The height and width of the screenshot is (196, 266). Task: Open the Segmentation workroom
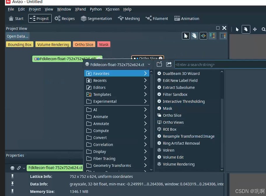(x=96, y=18)
